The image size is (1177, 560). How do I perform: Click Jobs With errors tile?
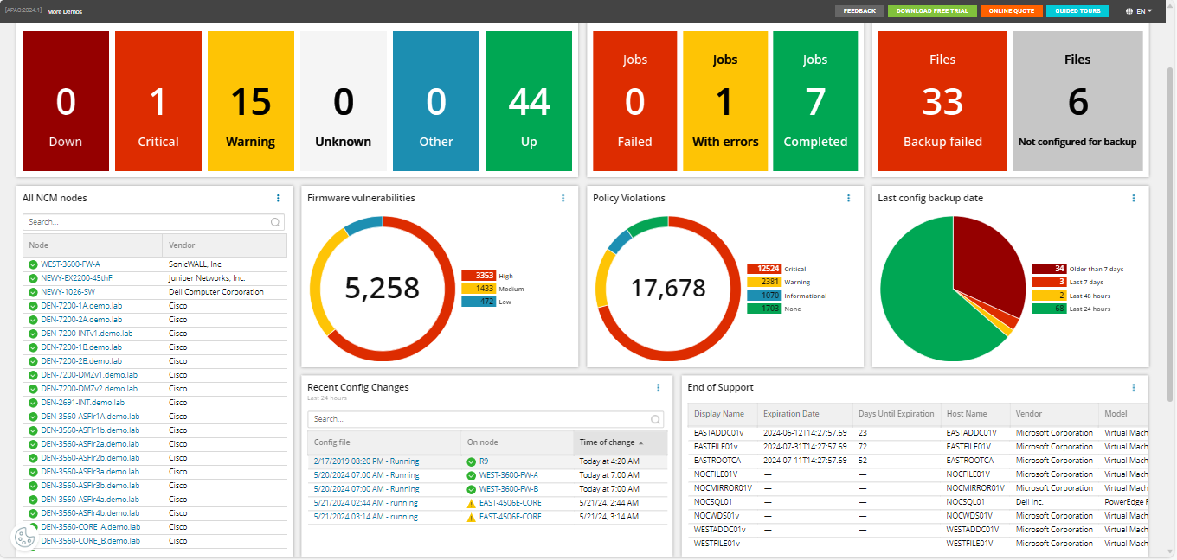coord(725,101)
